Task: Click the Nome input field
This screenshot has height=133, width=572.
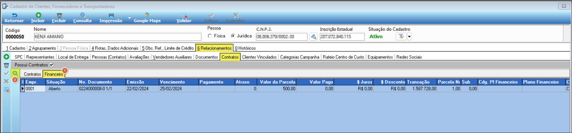Action: click(x=117, y=37)
